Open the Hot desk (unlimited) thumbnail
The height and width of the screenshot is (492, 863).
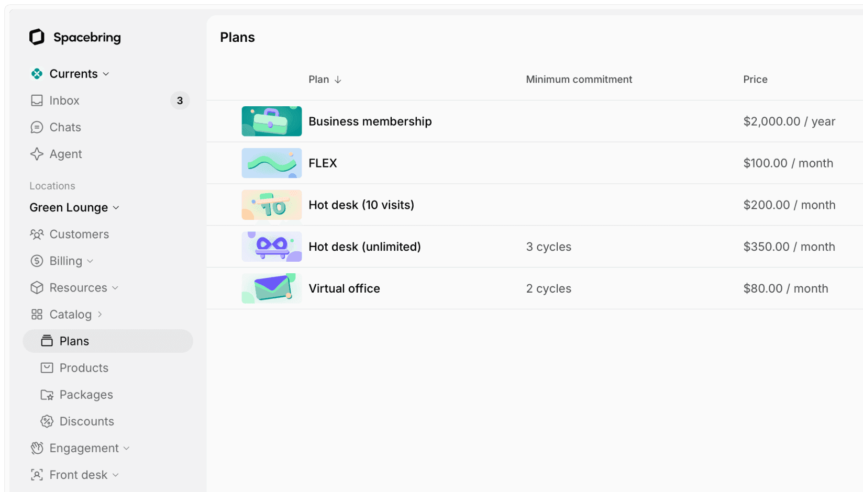click(x=272, y=247)
